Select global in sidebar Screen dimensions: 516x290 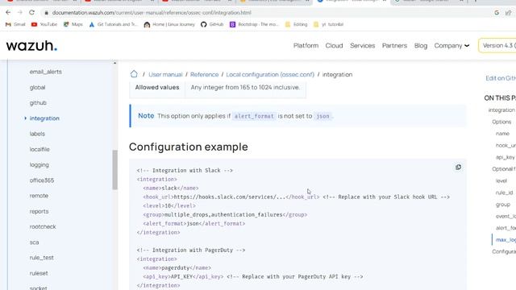coord(37,88)
